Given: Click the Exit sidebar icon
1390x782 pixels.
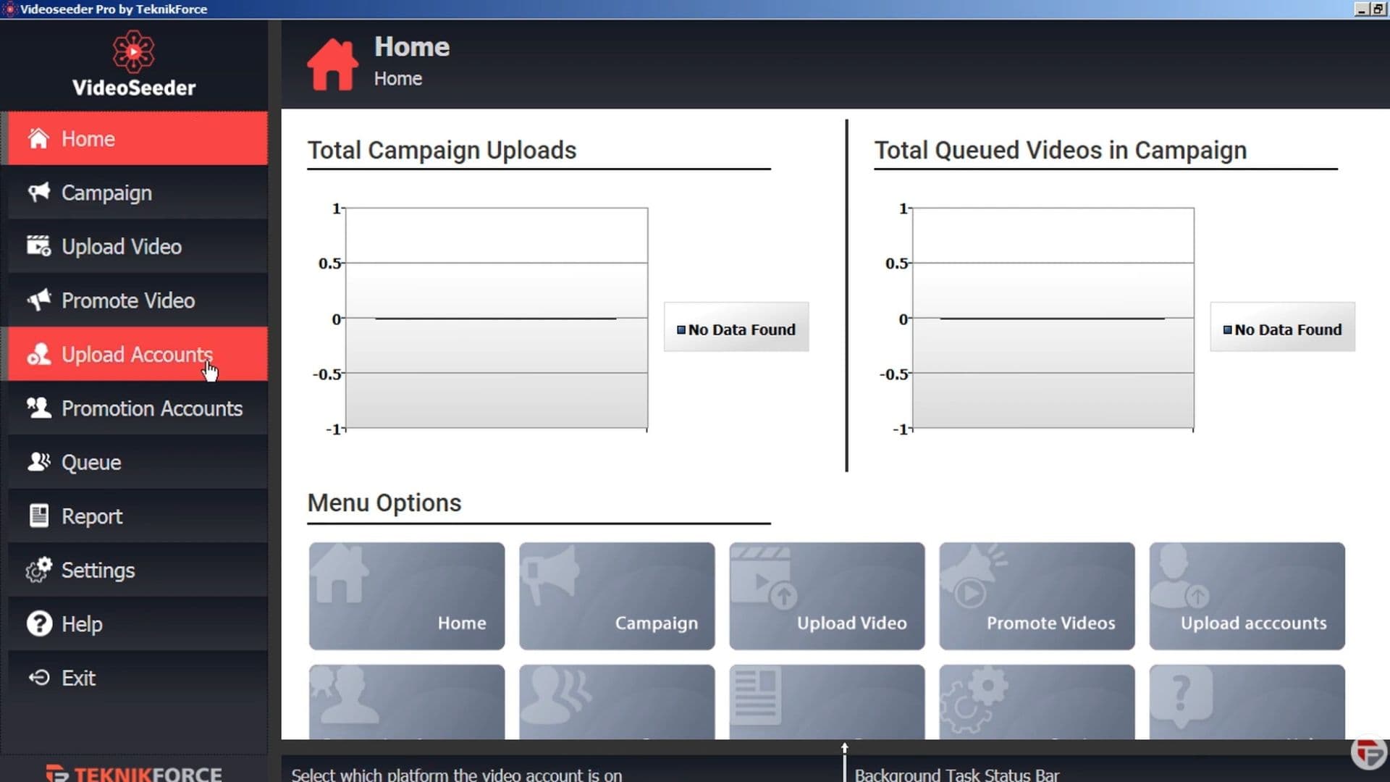Looking at the screenshot, I should [x=38, y=678].
